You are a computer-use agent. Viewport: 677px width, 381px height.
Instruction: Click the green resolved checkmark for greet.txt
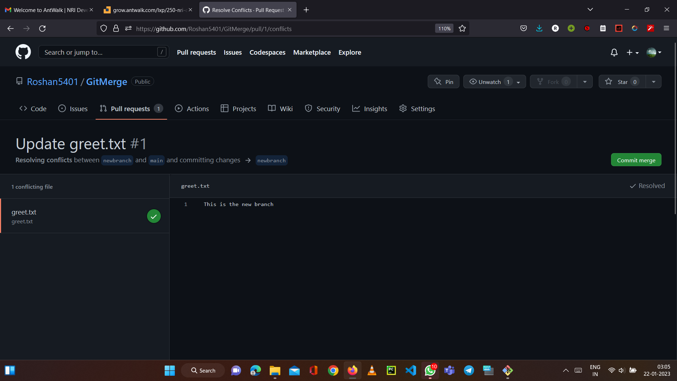coord(154,216)
